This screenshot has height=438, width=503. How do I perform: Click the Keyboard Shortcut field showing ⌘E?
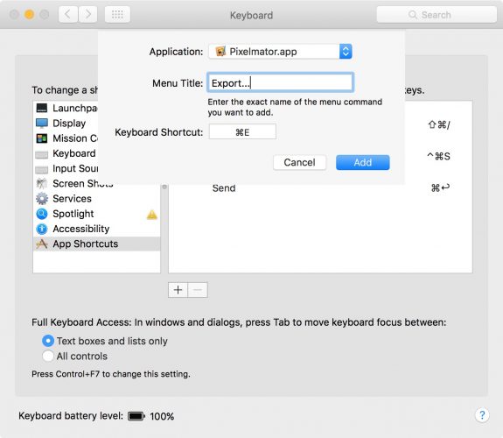pos(242,131)
